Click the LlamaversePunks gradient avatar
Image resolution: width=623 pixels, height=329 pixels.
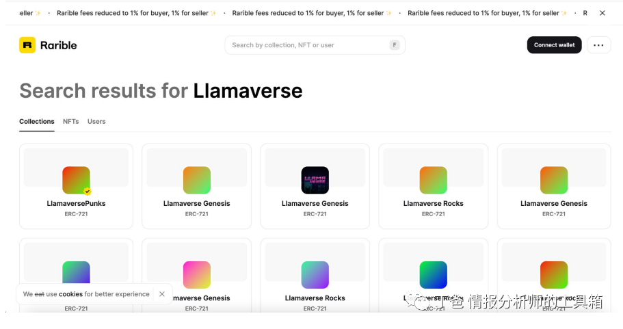(x=76, y=180)
